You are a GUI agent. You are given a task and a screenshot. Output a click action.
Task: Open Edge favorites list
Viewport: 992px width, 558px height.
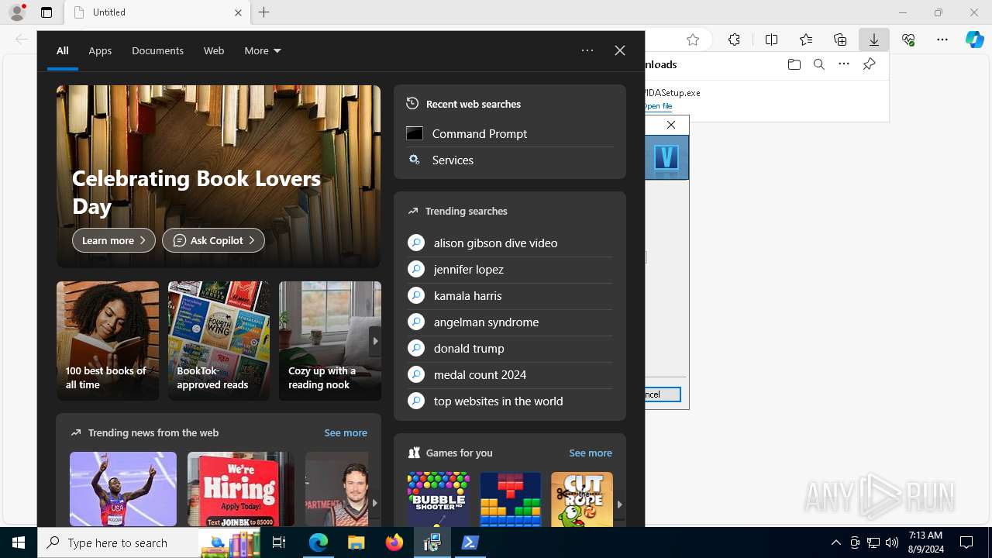pyautogui.click(x=805, y=40)
